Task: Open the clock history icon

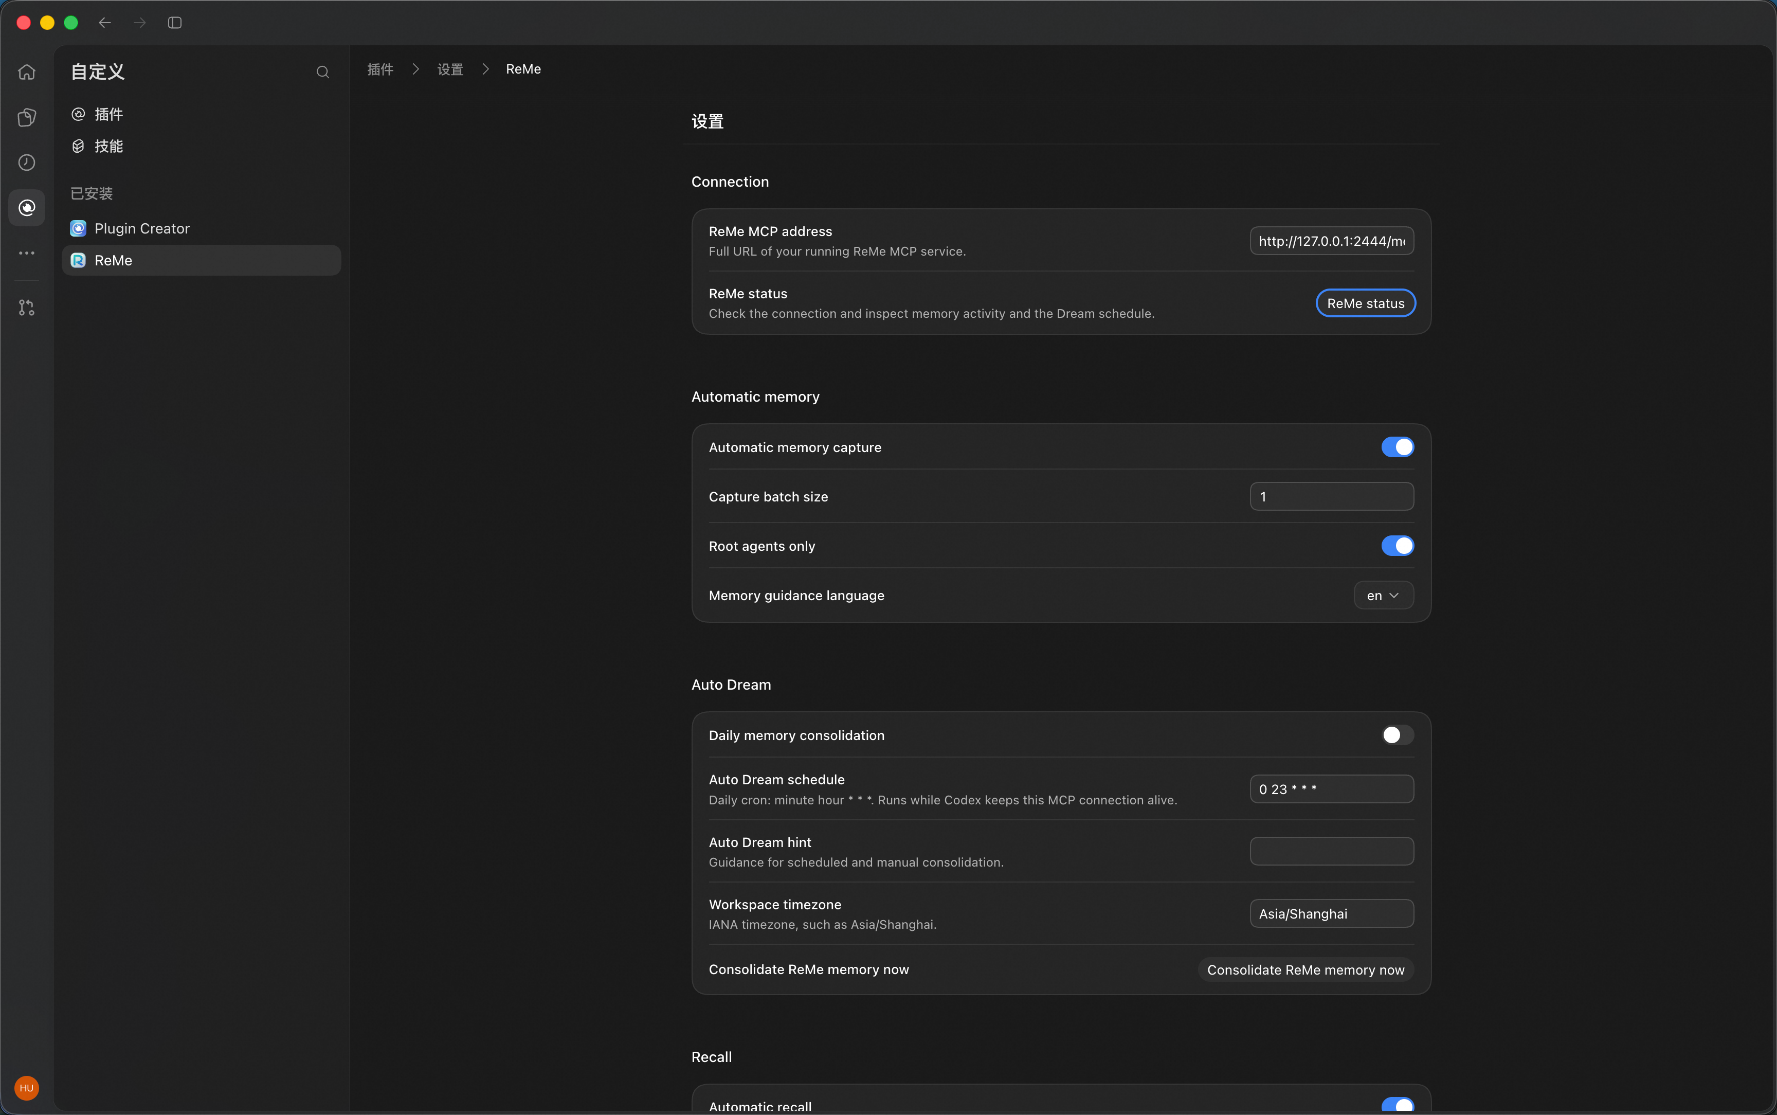Action: click(x=27, y=162)
